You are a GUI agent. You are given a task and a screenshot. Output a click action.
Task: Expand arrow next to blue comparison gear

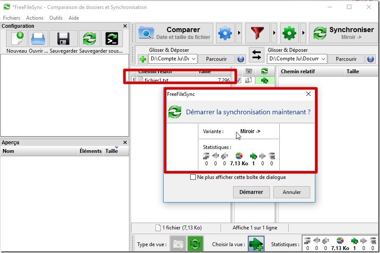coord(239,33)
